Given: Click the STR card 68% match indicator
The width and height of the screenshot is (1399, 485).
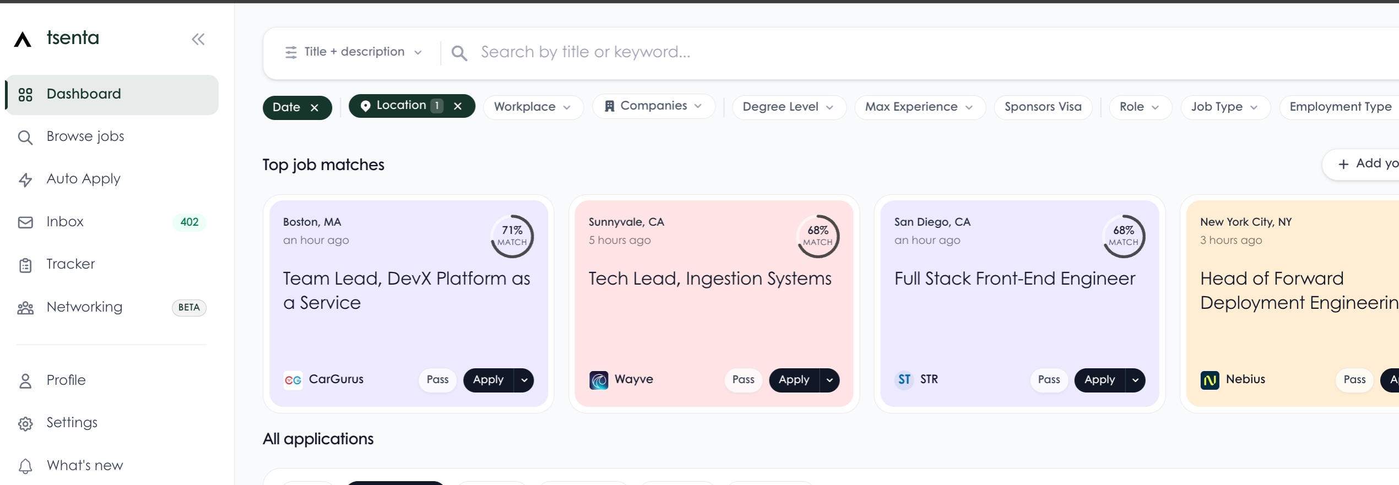Looking at the screenshot, I should pyautogui.click(x=1124, y=236).
